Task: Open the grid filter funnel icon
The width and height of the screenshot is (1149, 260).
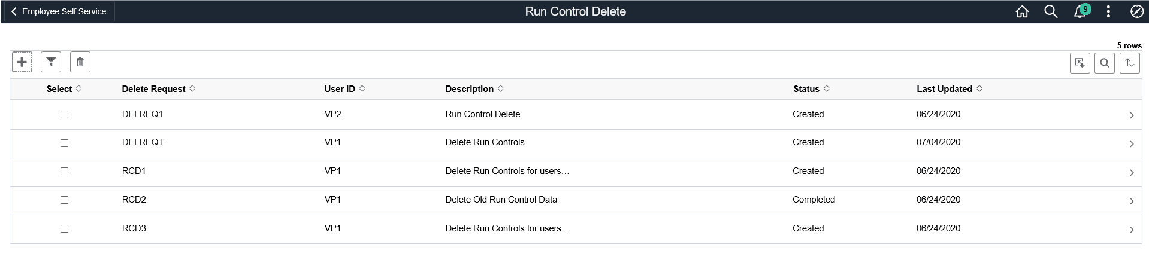Action: point(51,62)
